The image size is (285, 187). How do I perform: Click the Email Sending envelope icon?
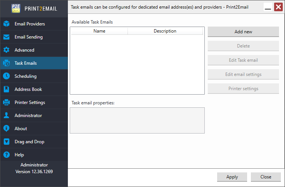click(x=6, y=37)
